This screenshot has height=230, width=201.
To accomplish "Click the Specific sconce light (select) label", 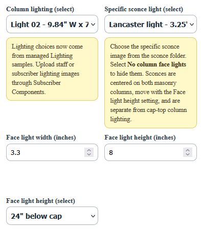I will (144, 9).
